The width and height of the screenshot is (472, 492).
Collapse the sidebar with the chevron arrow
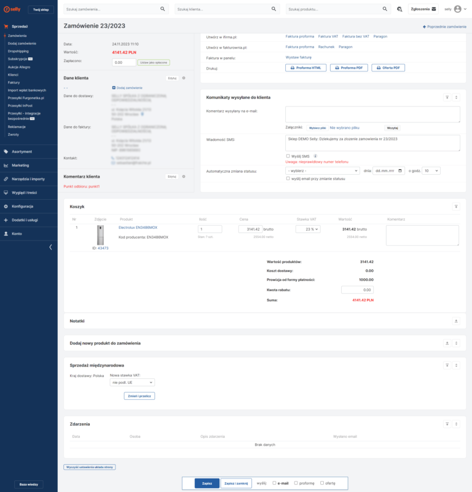(x=50, y=247)
